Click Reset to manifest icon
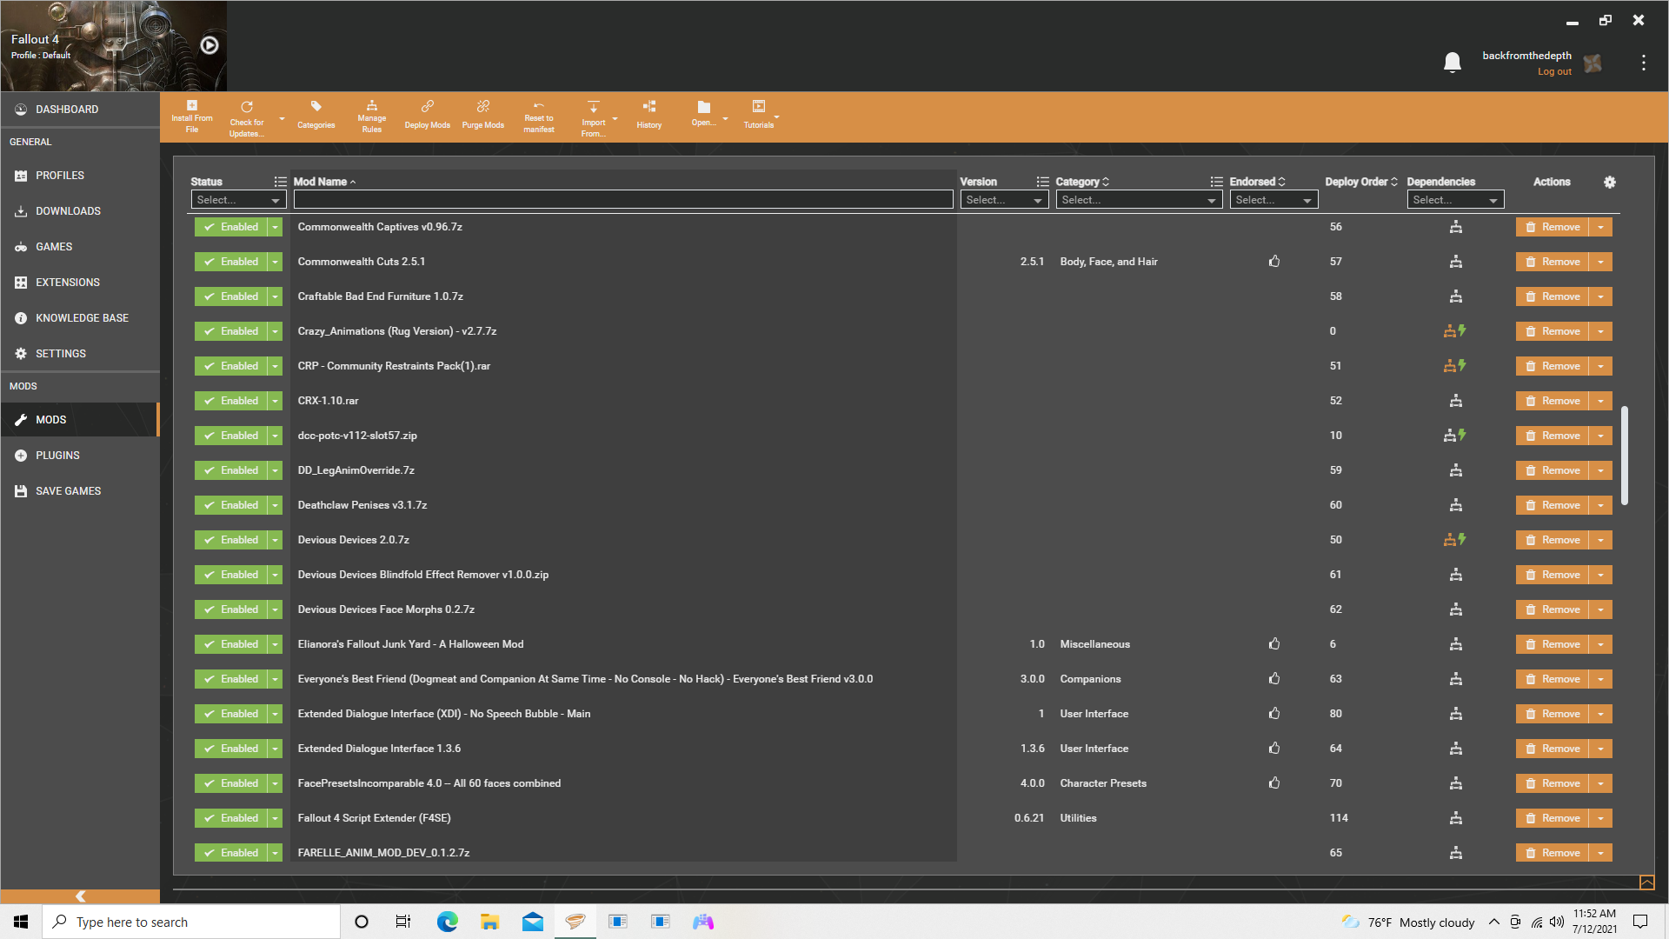Screen dimensions: 1669x939 (x=539, y=106)
